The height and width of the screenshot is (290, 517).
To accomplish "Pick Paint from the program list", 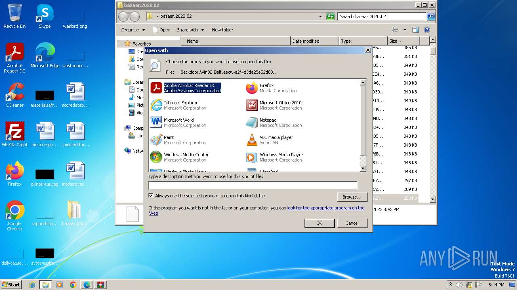I will pos(178,140).
